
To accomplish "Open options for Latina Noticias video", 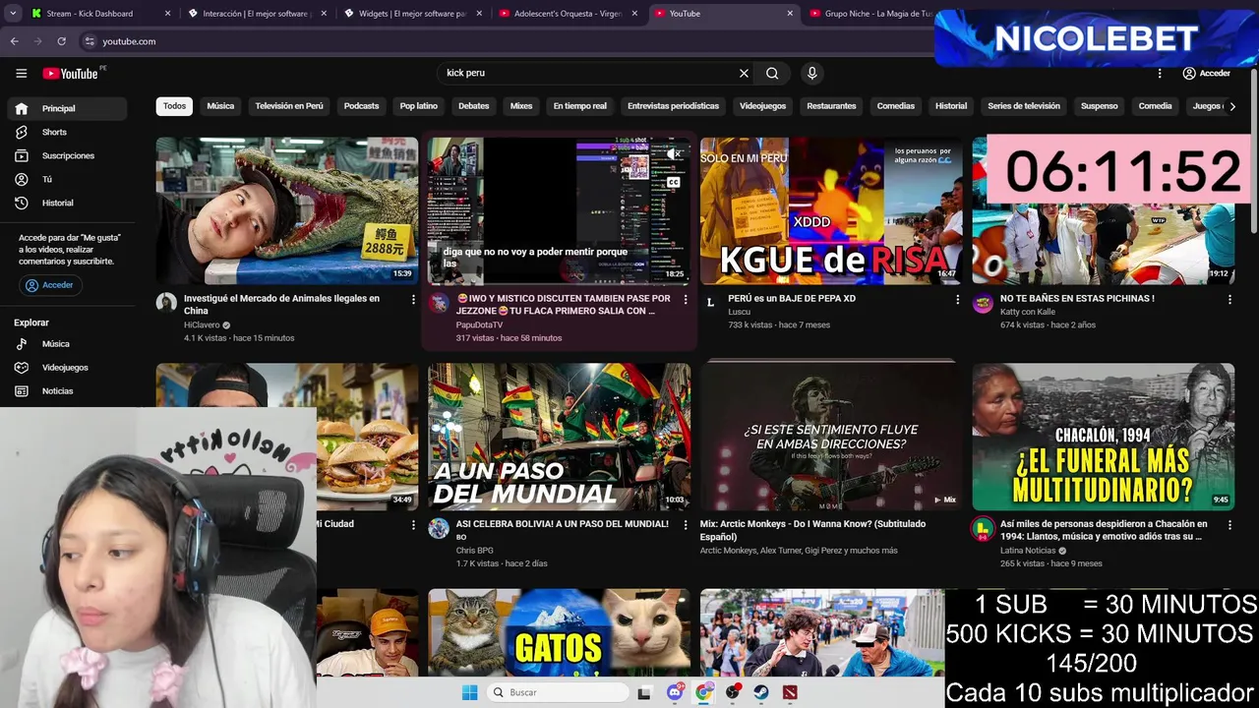I will [1229, 525].
